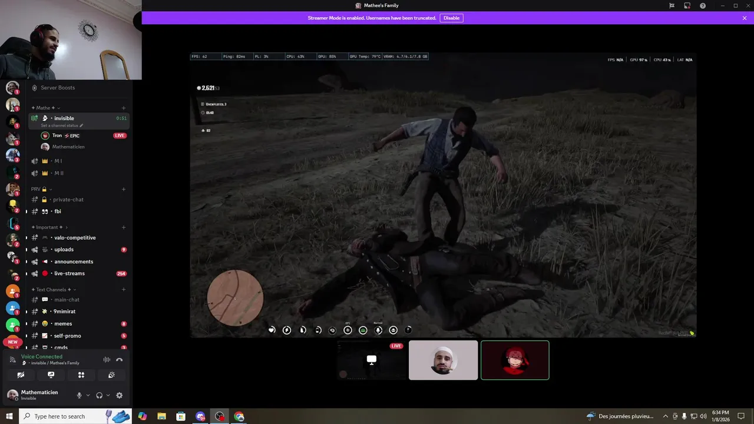Open the soundboard button
Viewport: 754px width, 424px height.
[x=111, y=375]
